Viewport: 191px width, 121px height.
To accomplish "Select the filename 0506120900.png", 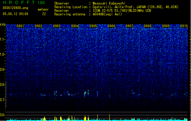I will tap(15, 8).
